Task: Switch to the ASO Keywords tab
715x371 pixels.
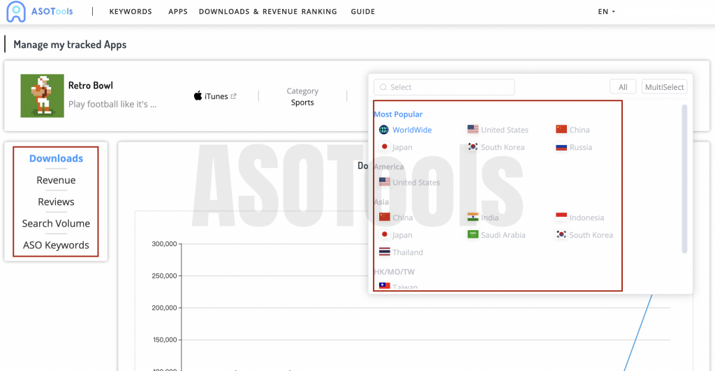Action: pos(56,245)
